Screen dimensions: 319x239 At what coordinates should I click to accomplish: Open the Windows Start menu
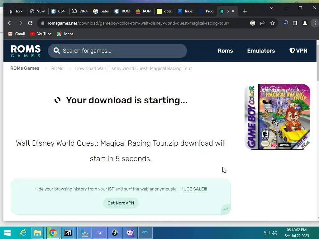pos(7,233)
